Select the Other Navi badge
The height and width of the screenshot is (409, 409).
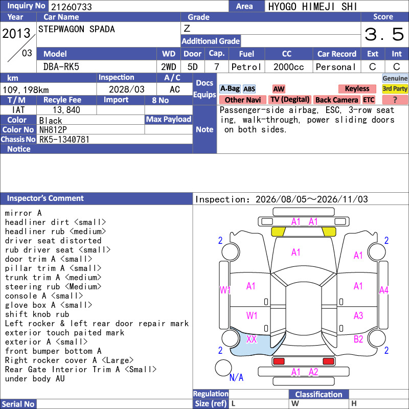pos(242,100)
